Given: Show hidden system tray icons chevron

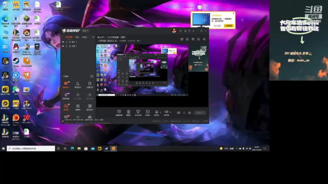Looking at the screenshot, I should click(237, 148).
